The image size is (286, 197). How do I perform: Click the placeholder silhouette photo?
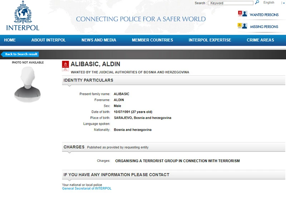coord(28,85)
